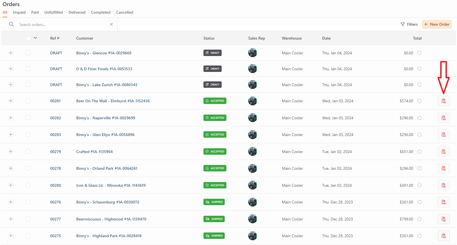Expand row for order 00281
The width and height of the screenshot is (457, 245).
(11, 101)
